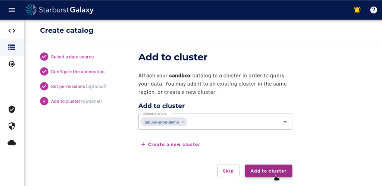Image resolution: width=382 pixels, height=186 pixels.
Task: Open the clusters chip icon in sidebar
Action: pos(12,64)
